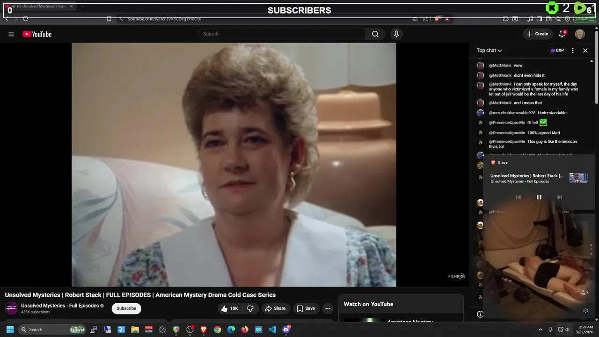Screen dimensions: 599x337
Task: Open Brave Rewards triangle icon
Action: 447,19
